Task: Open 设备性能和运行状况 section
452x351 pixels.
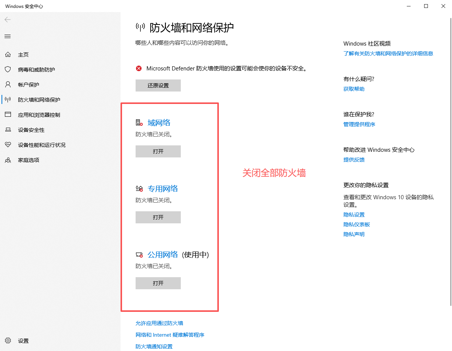Action: 42,145
